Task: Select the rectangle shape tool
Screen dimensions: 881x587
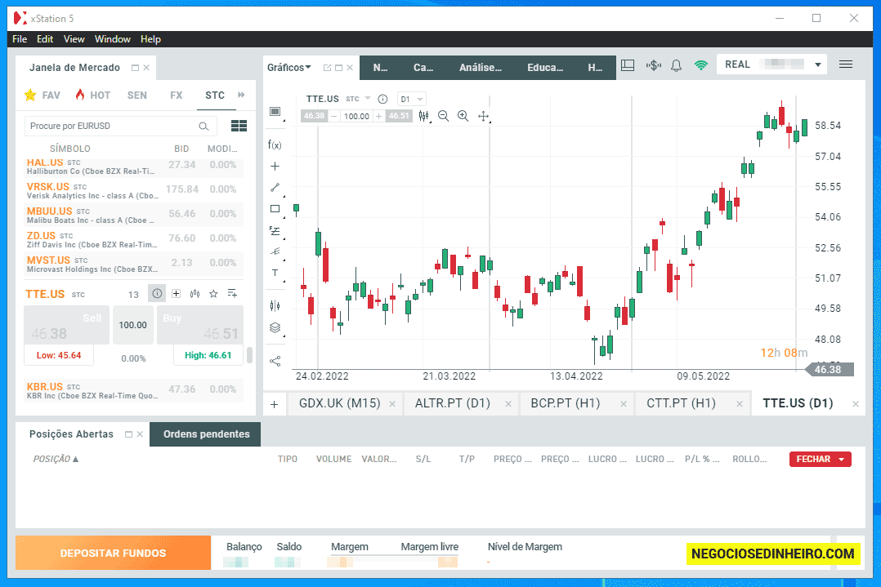Action: point(275,209)
